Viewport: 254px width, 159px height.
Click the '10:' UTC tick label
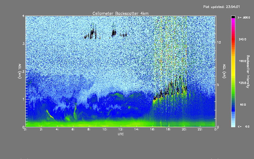[x=105, y=129]
